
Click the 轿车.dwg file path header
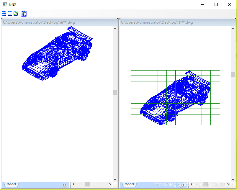tap(39, 22)
